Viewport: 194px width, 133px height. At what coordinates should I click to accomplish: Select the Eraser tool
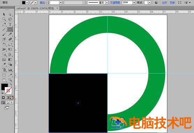pyautogui.click(x=10, y=39)
